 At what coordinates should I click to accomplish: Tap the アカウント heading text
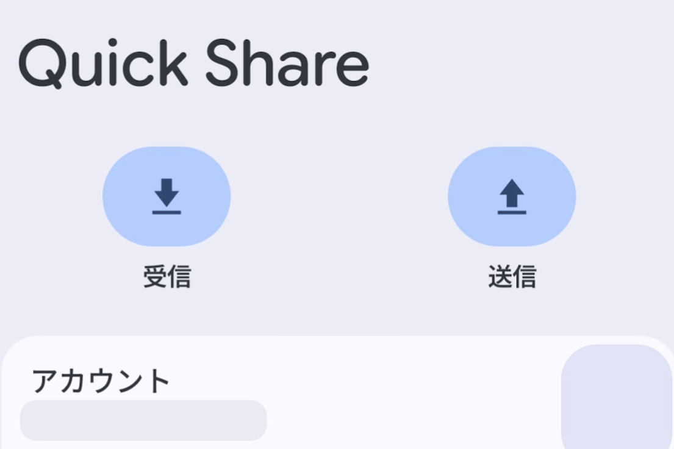[x=101, y=381]
